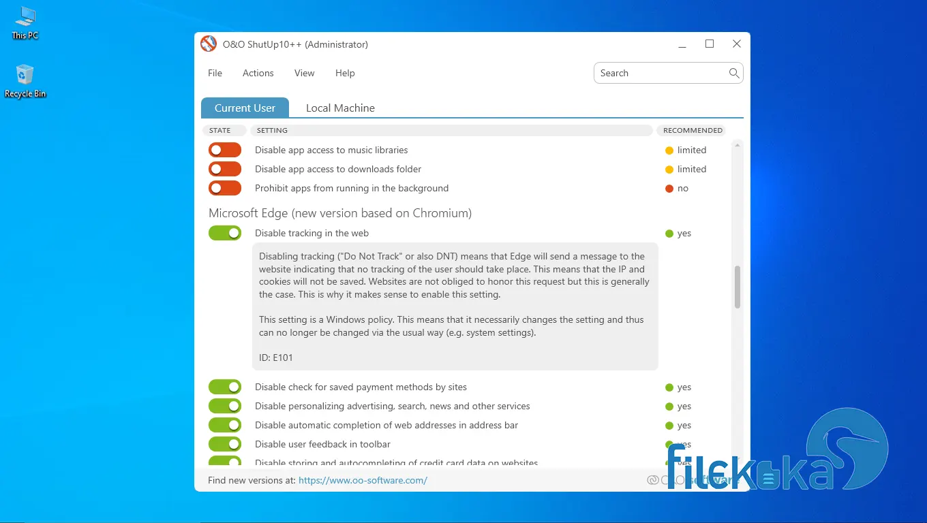
Task: Click the RECOMMENDED column header
Action: 693,130
